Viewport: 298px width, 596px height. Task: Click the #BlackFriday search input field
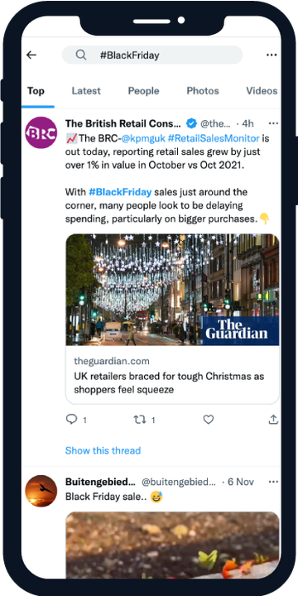[152, 55]
